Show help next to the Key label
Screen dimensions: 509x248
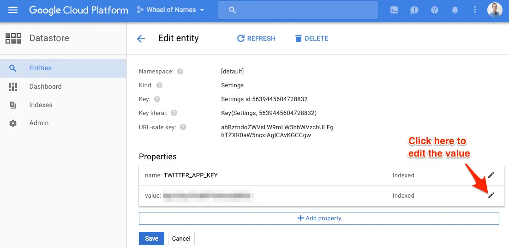coord(157,99)
